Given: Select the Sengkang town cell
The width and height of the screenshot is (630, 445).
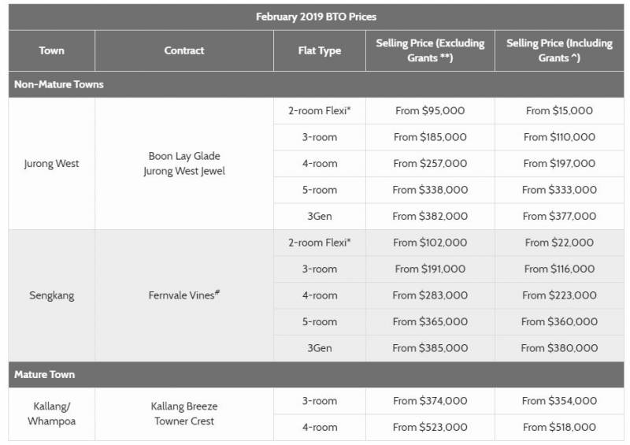Looking at the screenshot, I should (52, 295).
